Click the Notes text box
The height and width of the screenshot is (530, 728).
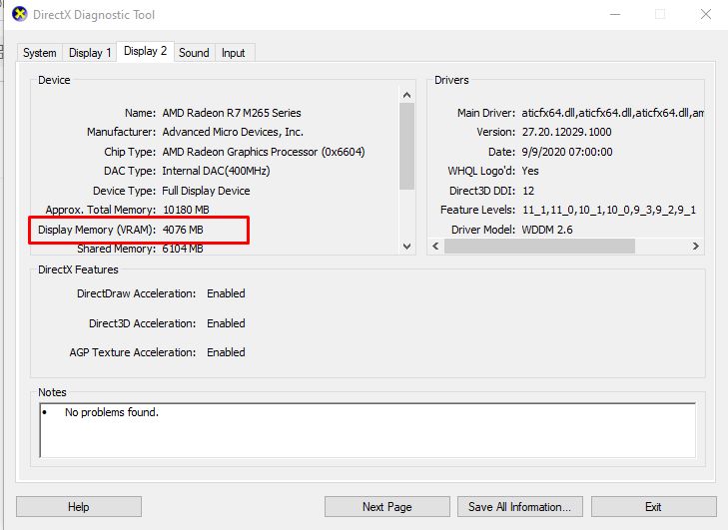(367, 430)
